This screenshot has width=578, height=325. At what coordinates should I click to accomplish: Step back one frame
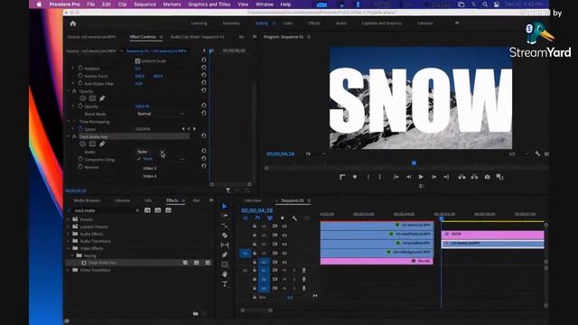point(408,177)
